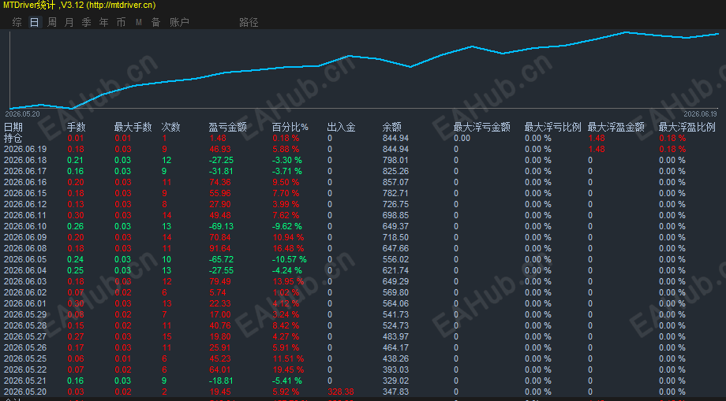Select the 2026.06.05 row date
Image resolution: width=726 pixels, height=401 pixels.
click(25, 260)
